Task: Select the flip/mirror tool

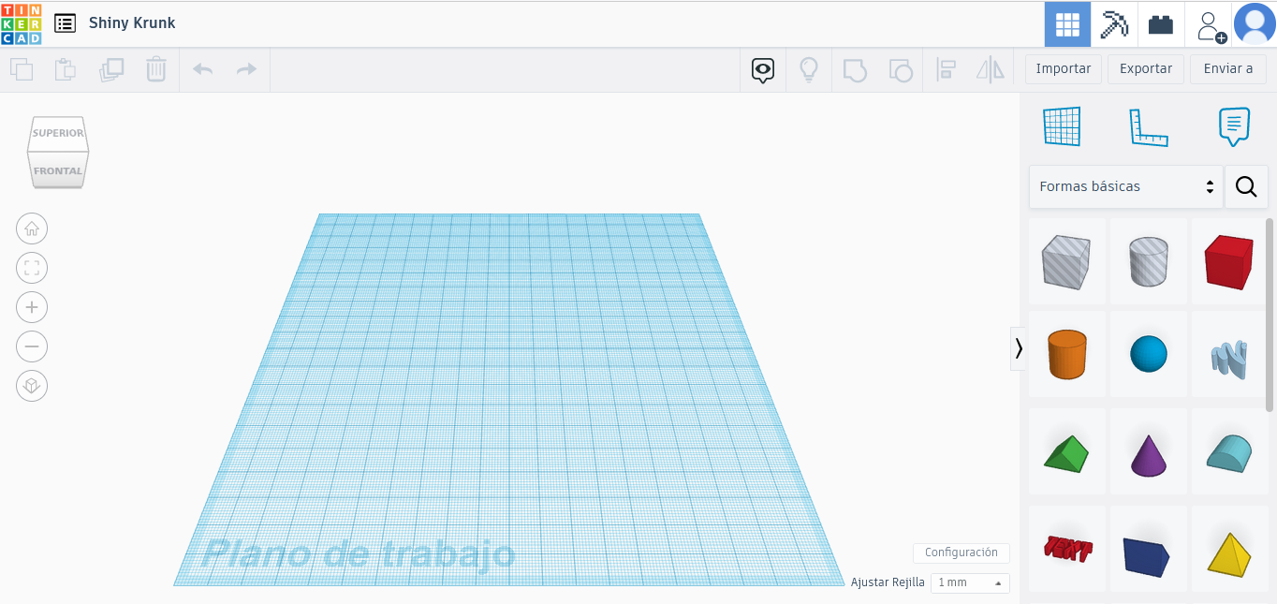Action: pos(991,68)
